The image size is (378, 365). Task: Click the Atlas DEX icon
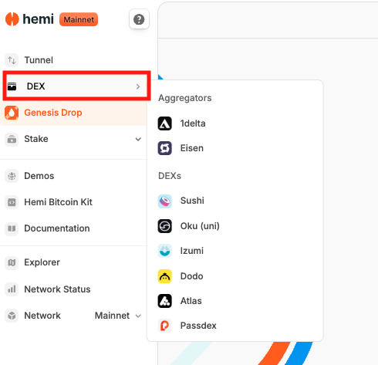[x=164, y=301]
